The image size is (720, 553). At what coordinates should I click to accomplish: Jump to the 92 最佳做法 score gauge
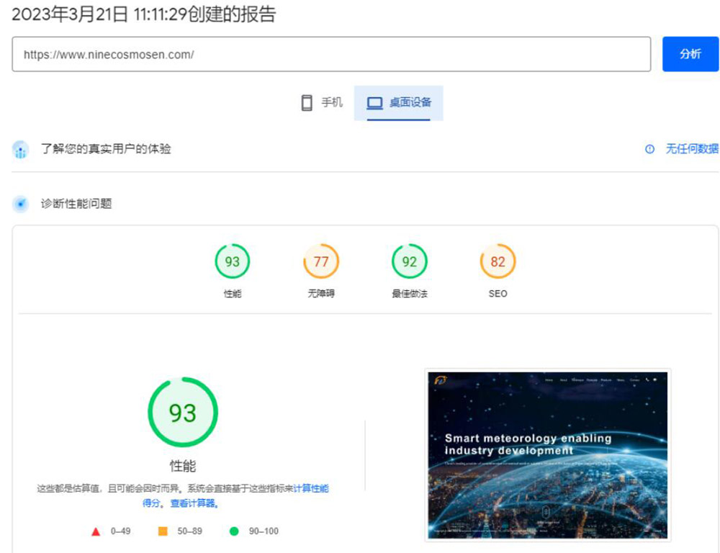coord(409,262)
